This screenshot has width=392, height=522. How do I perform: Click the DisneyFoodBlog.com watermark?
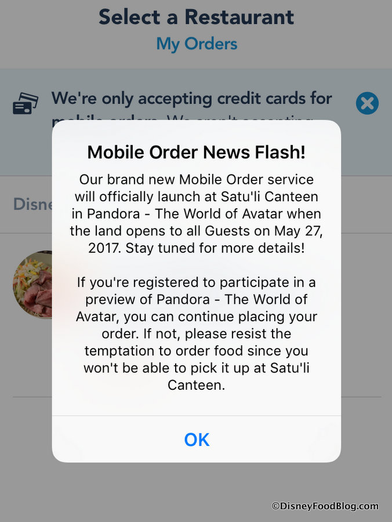tap(325, 506)
